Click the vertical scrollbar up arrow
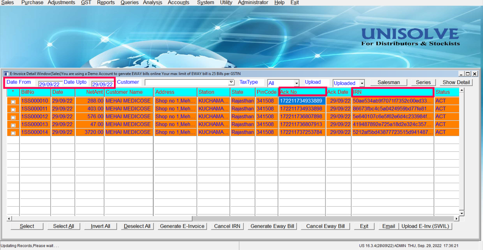The width and height of the screenshot is (483, 250). 462,90
